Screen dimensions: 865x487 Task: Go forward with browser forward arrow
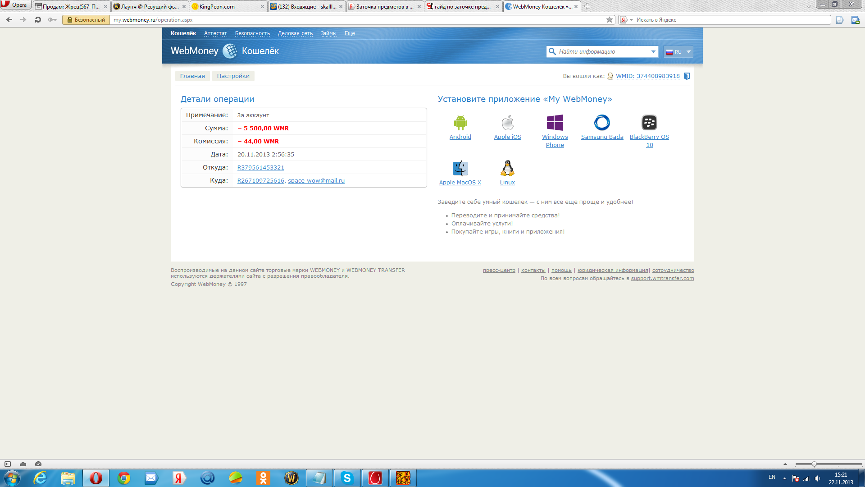23,20
